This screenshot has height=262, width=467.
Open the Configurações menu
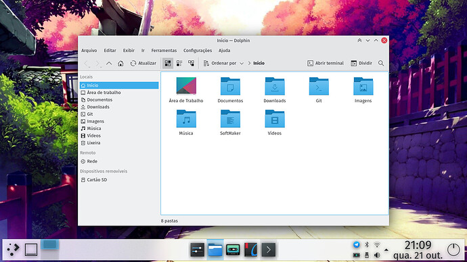pos(198,50)
